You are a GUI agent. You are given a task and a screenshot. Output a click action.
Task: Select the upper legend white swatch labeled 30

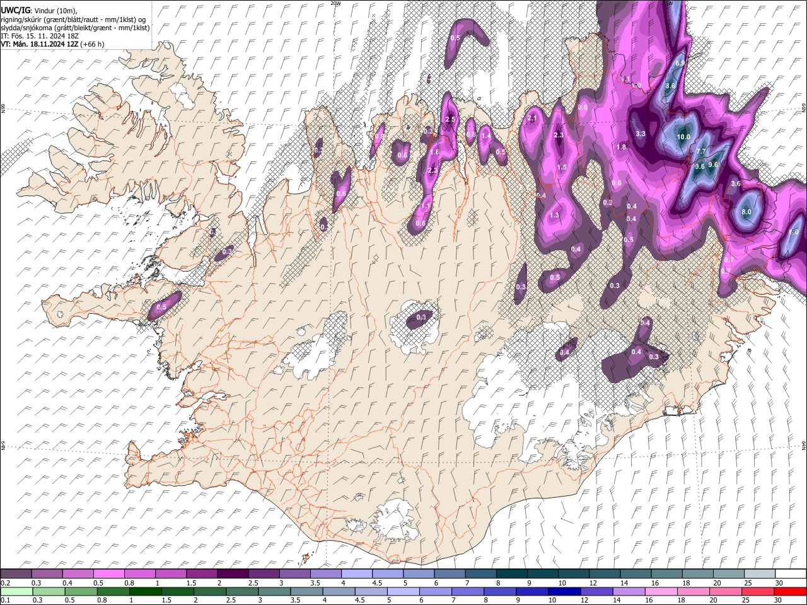coord(791,573)
